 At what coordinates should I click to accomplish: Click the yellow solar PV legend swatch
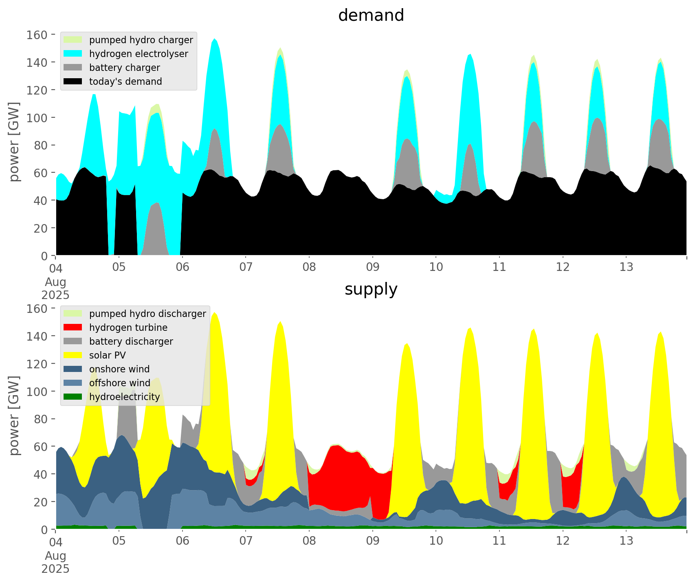pyautogui.click(x=73, y=355)
